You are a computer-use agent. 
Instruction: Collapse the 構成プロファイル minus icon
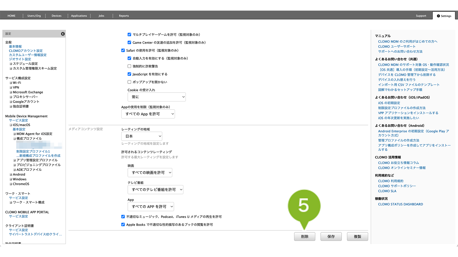[15, 139]
